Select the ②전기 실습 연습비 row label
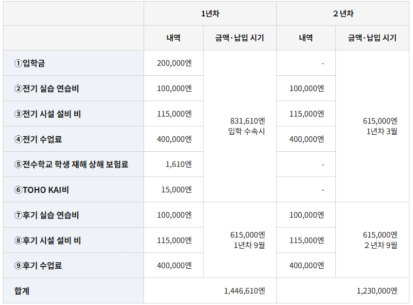The height and width of the screenshot is (305, 413). 46,89
